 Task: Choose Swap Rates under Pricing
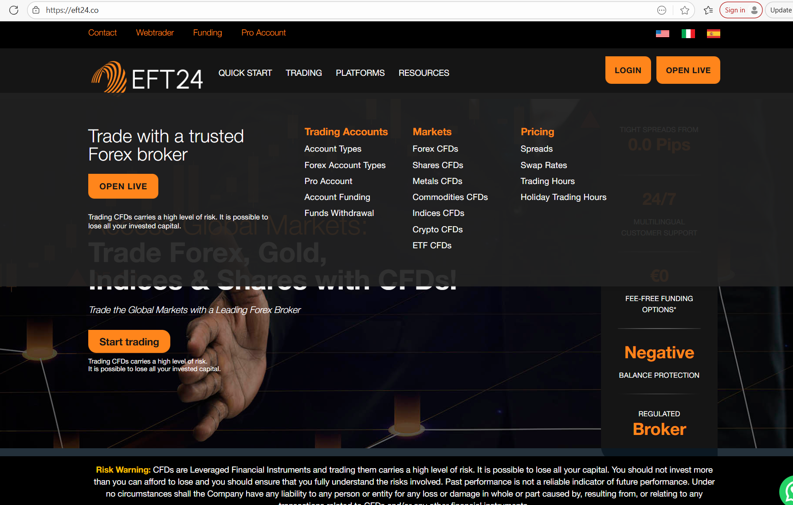tap(543, 165)
